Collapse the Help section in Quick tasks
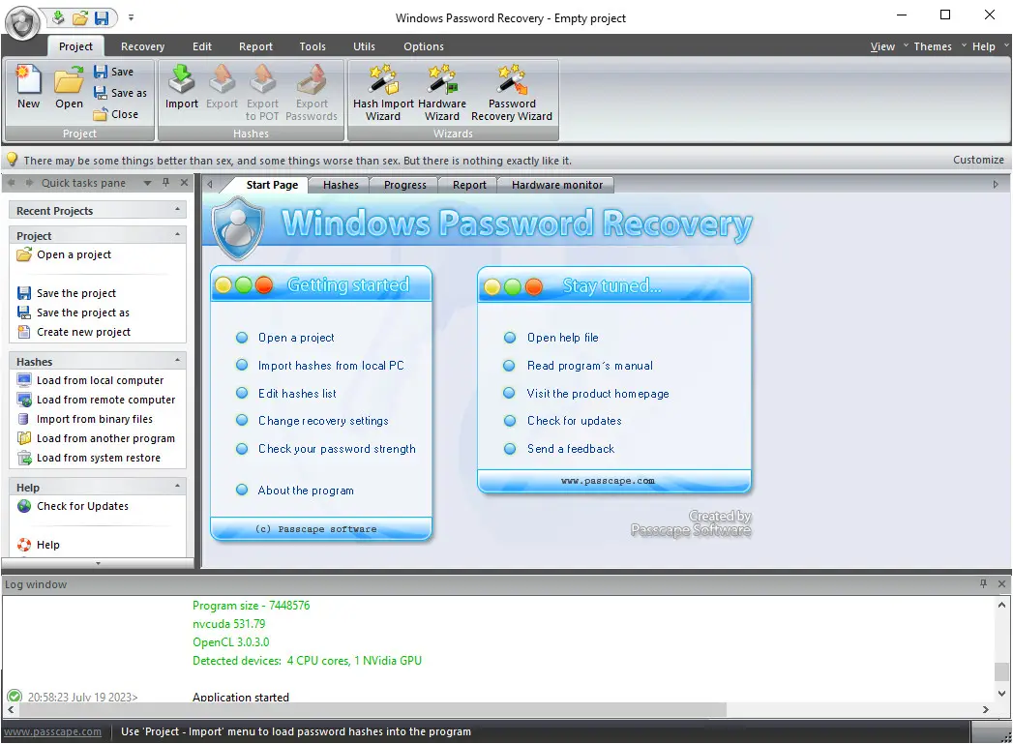Image resolution: width=1013 pixels, height=744 pixels. pos(178,487)
